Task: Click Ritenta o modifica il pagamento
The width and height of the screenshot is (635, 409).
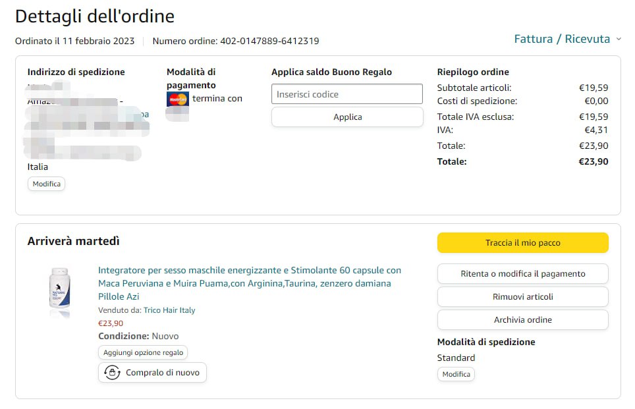Action: point(522,274)
